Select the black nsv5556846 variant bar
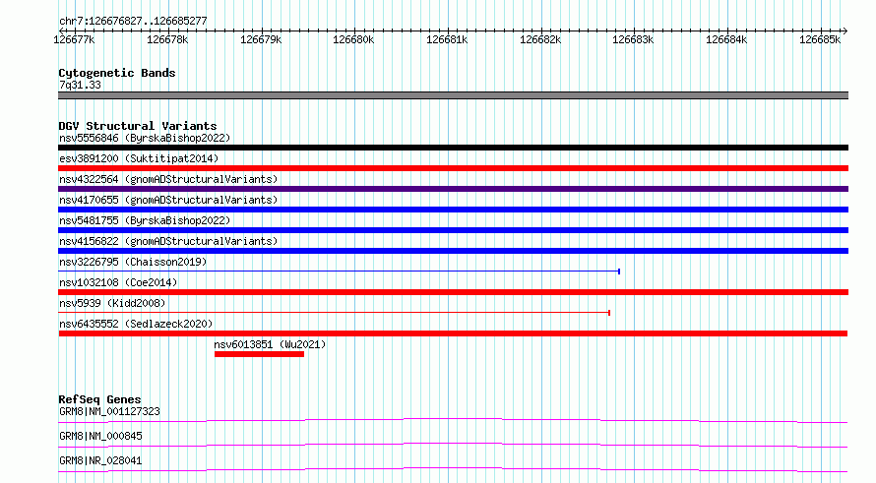This screenshot has height=483, width=876. (453, 148)
